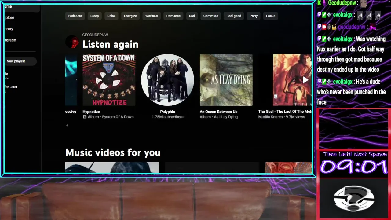Click the An Ocean Between Us title
Viewport: 391px width, 220px height.
pos(218,112)
